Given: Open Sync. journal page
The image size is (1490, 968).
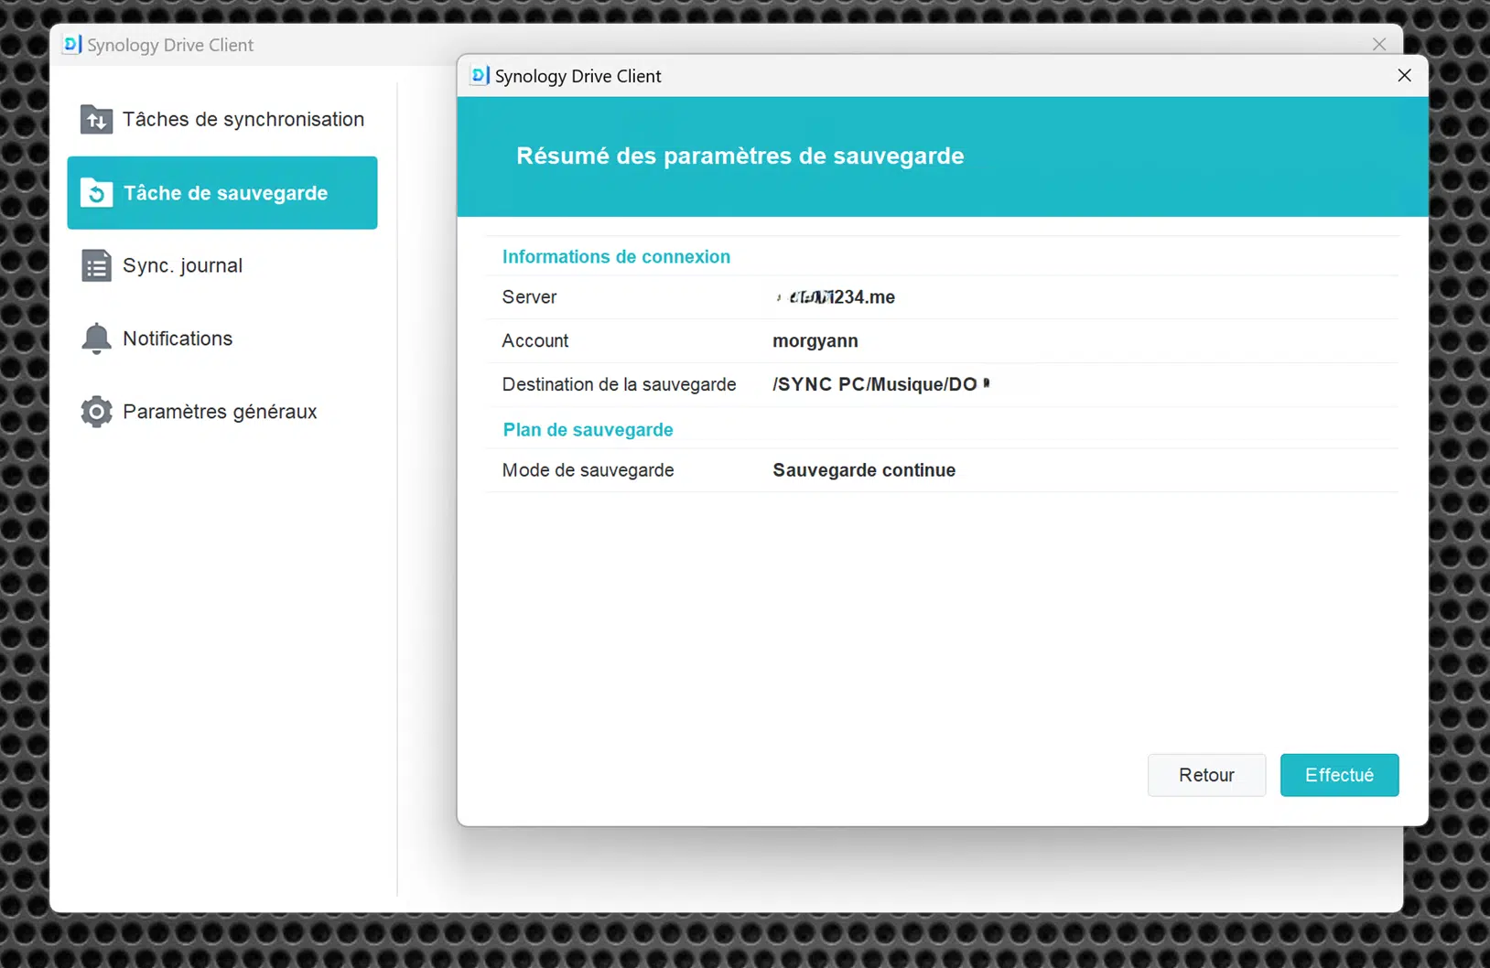Looking at the screenshot, I should click(222, 265).
